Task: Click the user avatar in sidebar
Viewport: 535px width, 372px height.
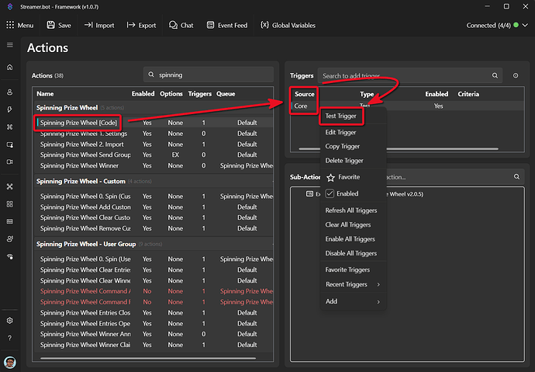Action: click(10, 362)
